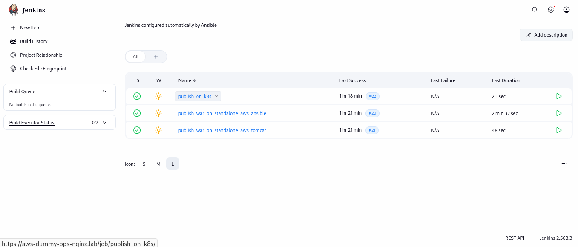Open Build History in the sidebar
This screenshot has width=578, height=247.
click(x=34, y=41)
